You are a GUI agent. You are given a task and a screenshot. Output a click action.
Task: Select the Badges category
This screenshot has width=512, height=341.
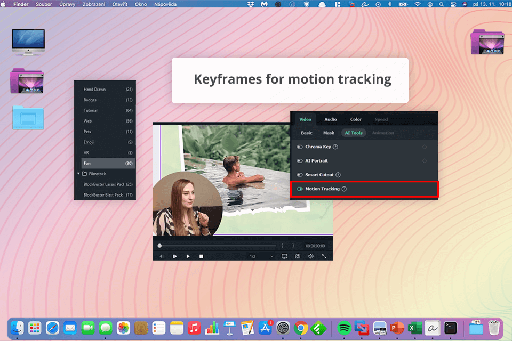(108, 100)
